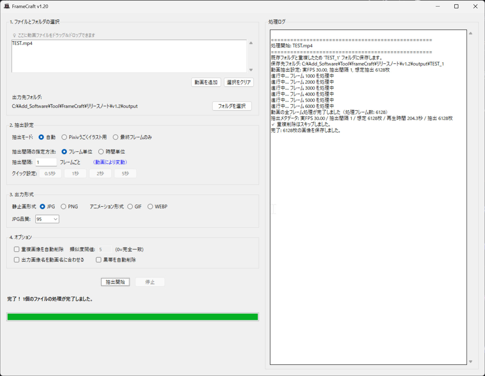Image resolution: width=485 pixels, height=376 pixels.
Task: Click the 抽出間隔 input field
Action: [x=46, y=162]
